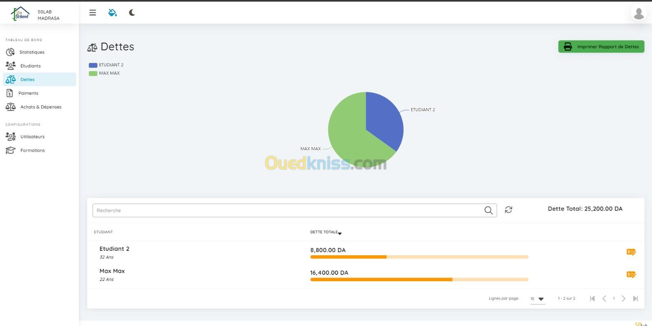Open Formations in the sidebar
The width and height of the screenshot is (652, 326).
(x=40, y=150)
